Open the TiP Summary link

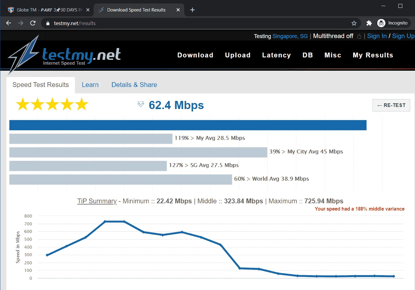coord(97,201)
